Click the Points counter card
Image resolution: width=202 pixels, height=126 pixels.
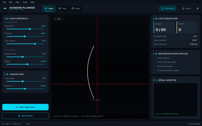(187, 27)
